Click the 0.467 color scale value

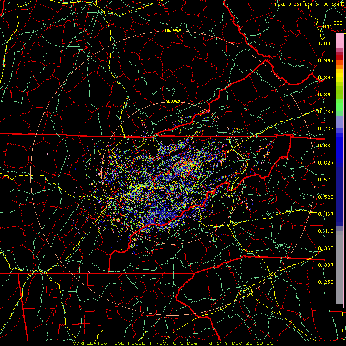pyautogui.click(x=326, y=214)
